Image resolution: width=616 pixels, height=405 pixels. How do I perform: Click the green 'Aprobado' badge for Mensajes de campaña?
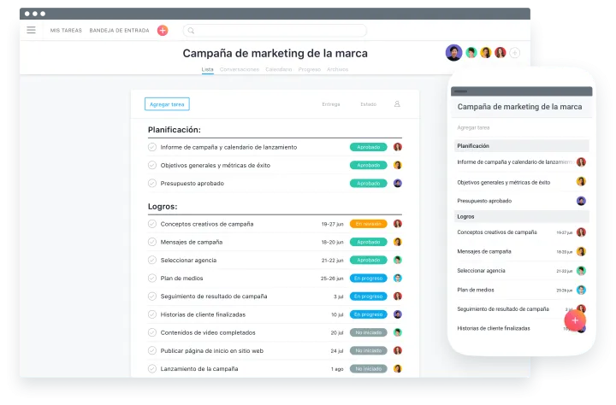point(368,242)
